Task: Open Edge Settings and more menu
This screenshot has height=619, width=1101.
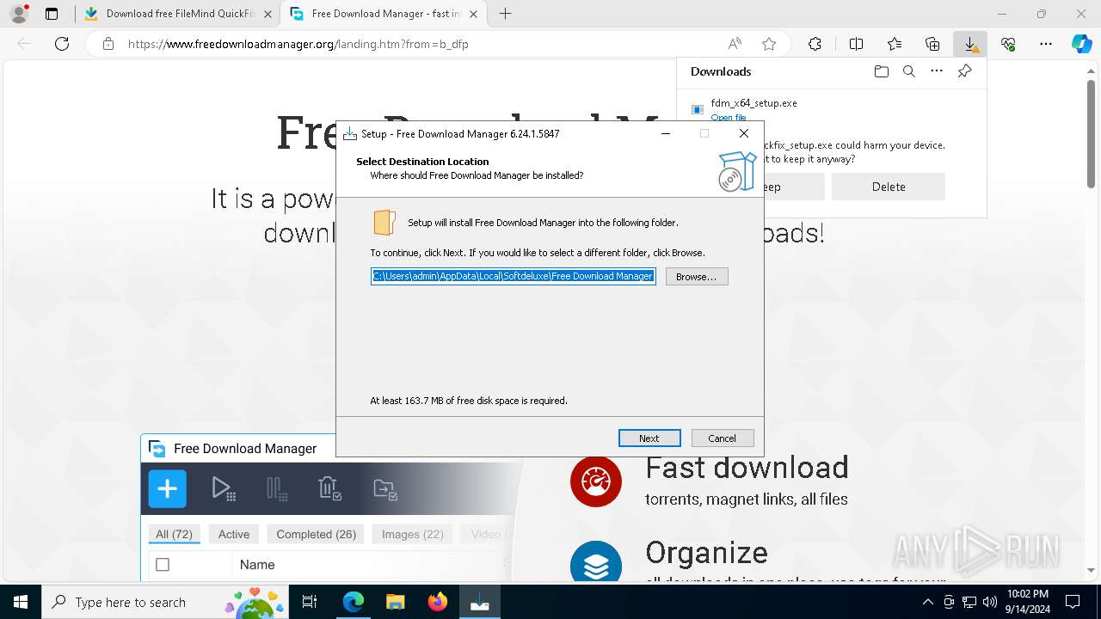Action: pos(1046,44)
